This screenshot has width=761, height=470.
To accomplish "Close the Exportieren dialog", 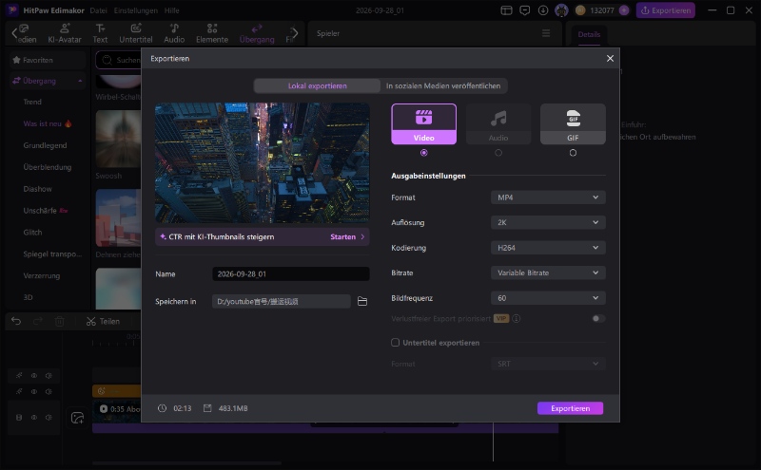I will [610, 58].
